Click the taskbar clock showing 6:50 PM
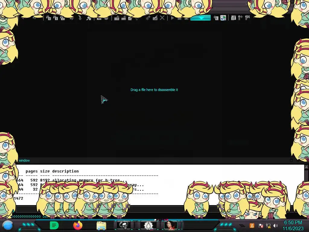The width and height of the screenshot is (309, 232). [x=293, y=225]
